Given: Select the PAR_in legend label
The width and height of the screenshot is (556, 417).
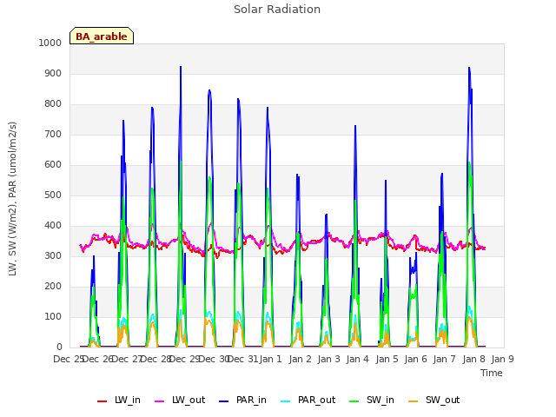Looking at the screenshot, I should point(251,400).
